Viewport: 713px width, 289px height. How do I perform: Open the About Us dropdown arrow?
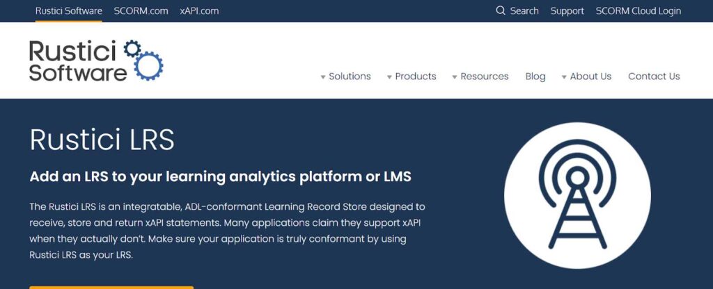click(x=564, y=77)
